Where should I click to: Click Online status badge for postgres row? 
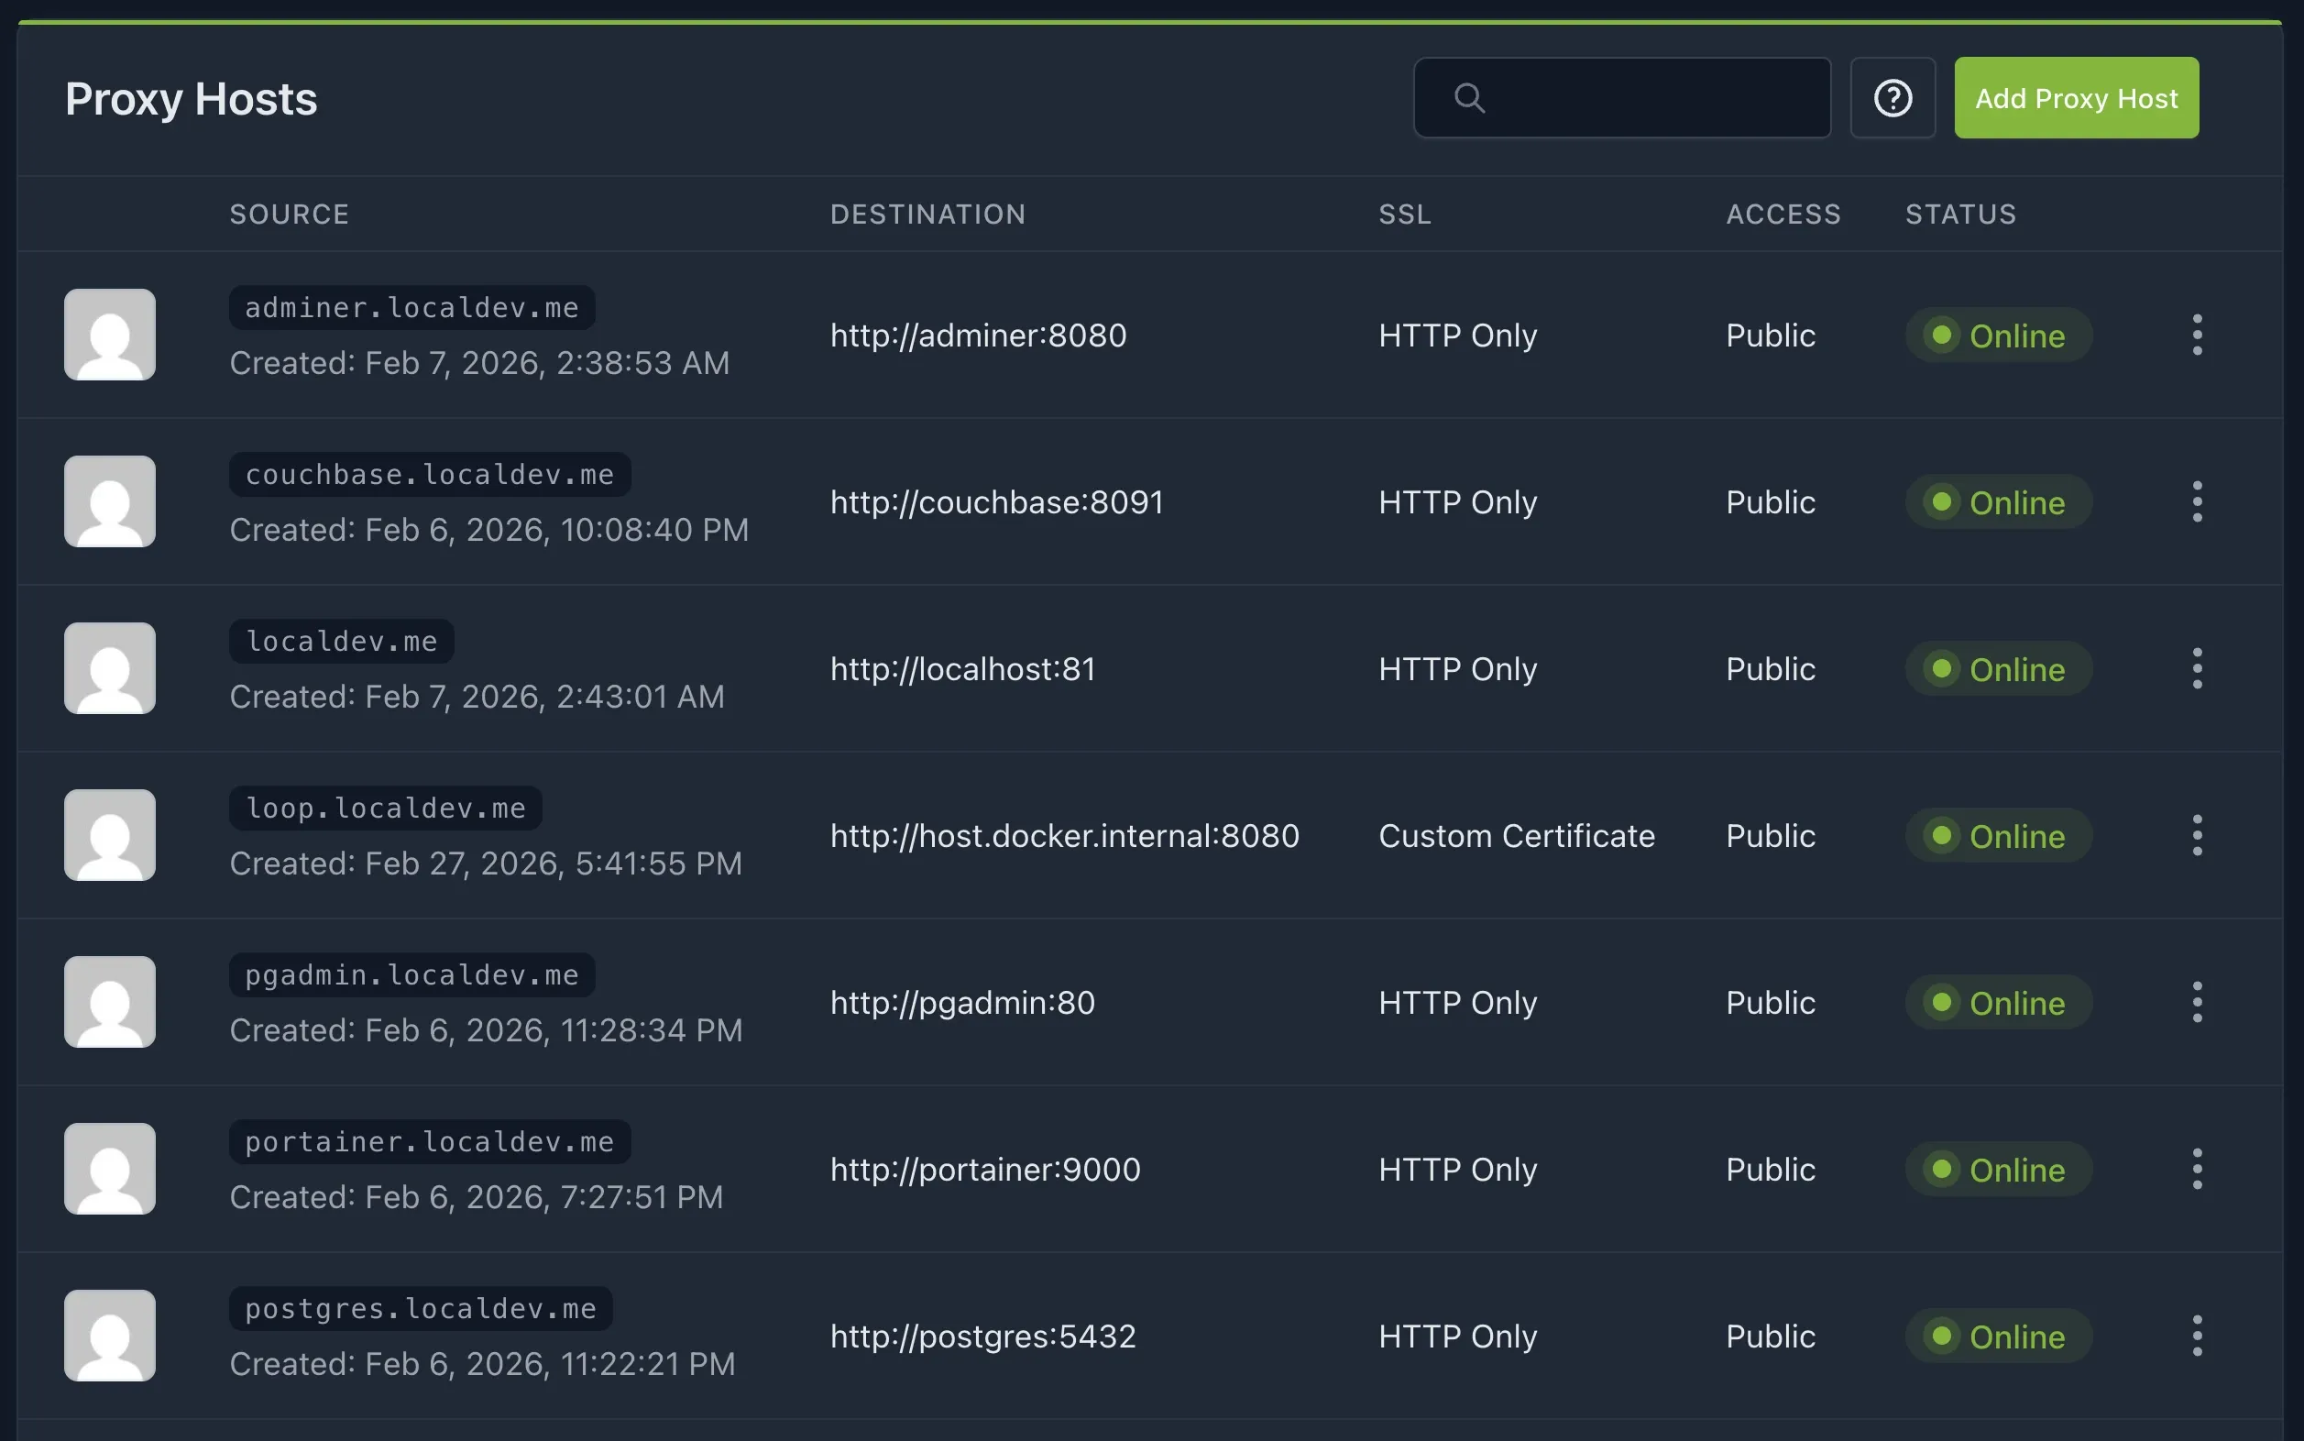click(x=1998, y=1336)
